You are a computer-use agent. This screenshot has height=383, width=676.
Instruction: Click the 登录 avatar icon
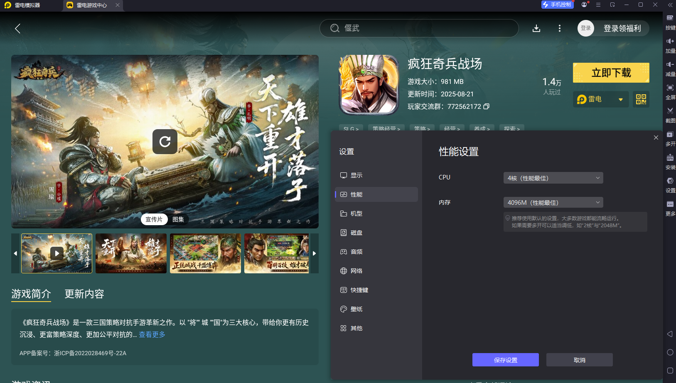(x=586, y=28)
